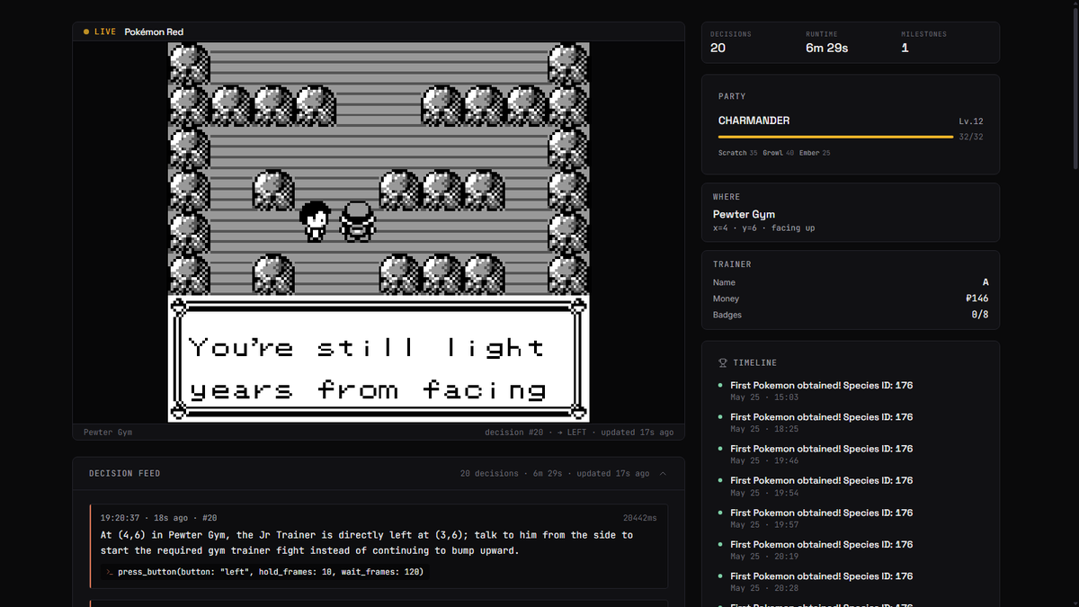Click the Badges value 0/8
The width and height of the screenshot is (1079, 607).
980,315
